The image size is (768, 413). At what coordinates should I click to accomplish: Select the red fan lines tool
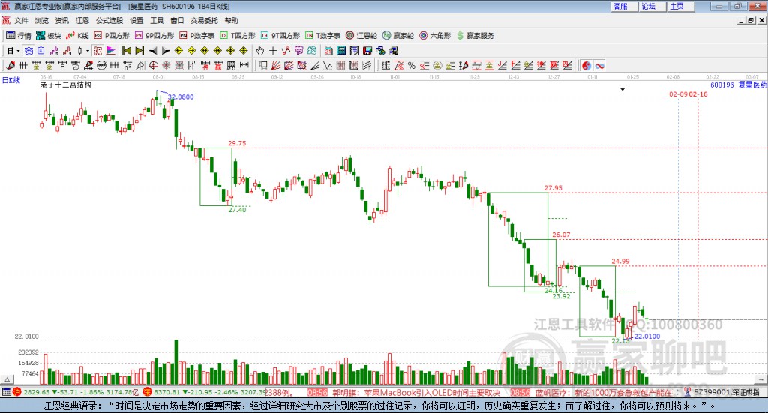pyautogui.click(x=276, y=65)
